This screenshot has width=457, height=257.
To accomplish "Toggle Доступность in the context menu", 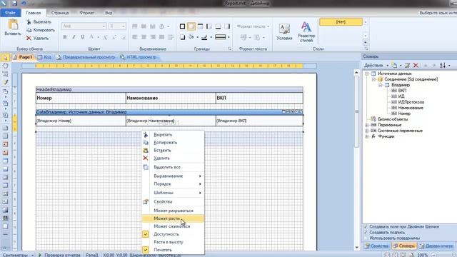I will pyautogui.click(x=173, y=234).
